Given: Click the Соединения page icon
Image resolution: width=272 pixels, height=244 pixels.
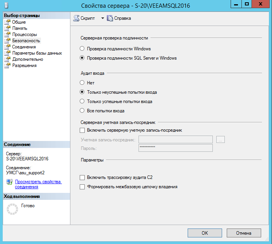Looking at the screenshot, I should (7, 47).
